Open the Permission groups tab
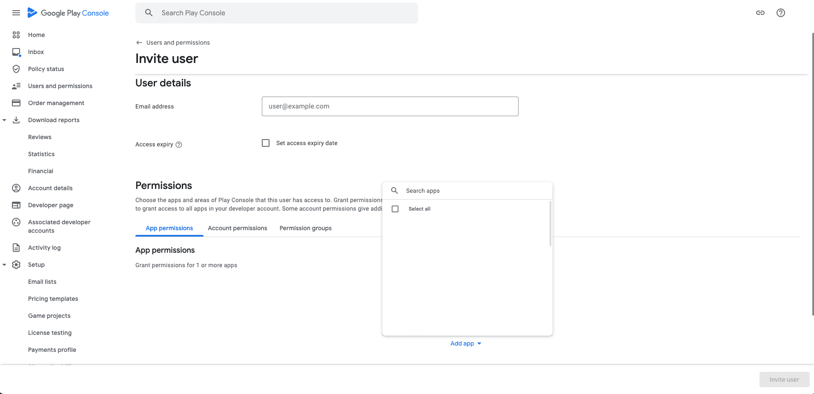814x394 pixels. pyautogui.click(x=305, y=228)
